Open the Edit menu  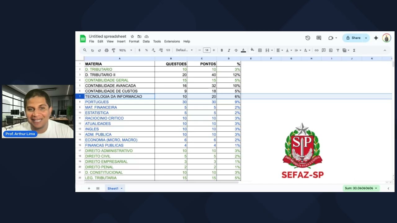[100, 41]
